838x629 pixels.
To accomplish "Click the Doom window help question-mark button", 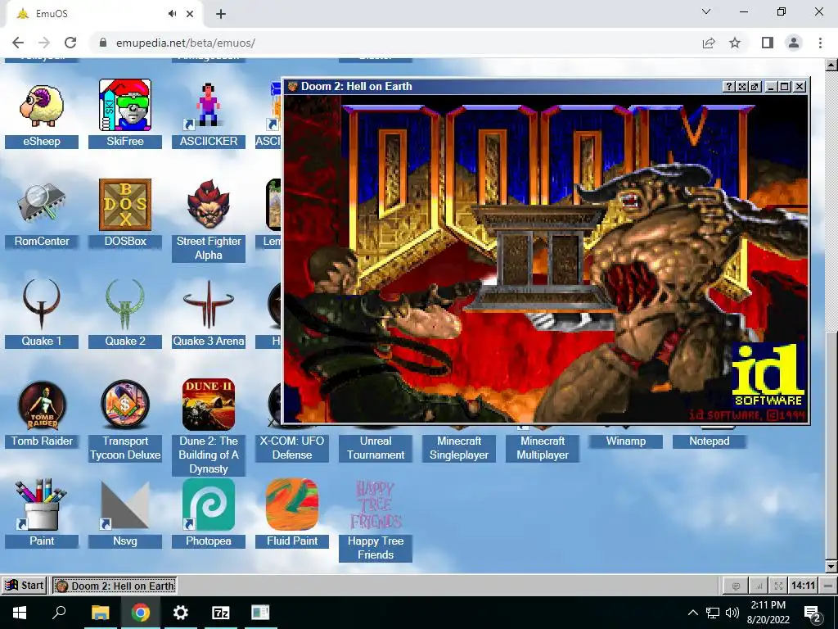I will 728,87.
